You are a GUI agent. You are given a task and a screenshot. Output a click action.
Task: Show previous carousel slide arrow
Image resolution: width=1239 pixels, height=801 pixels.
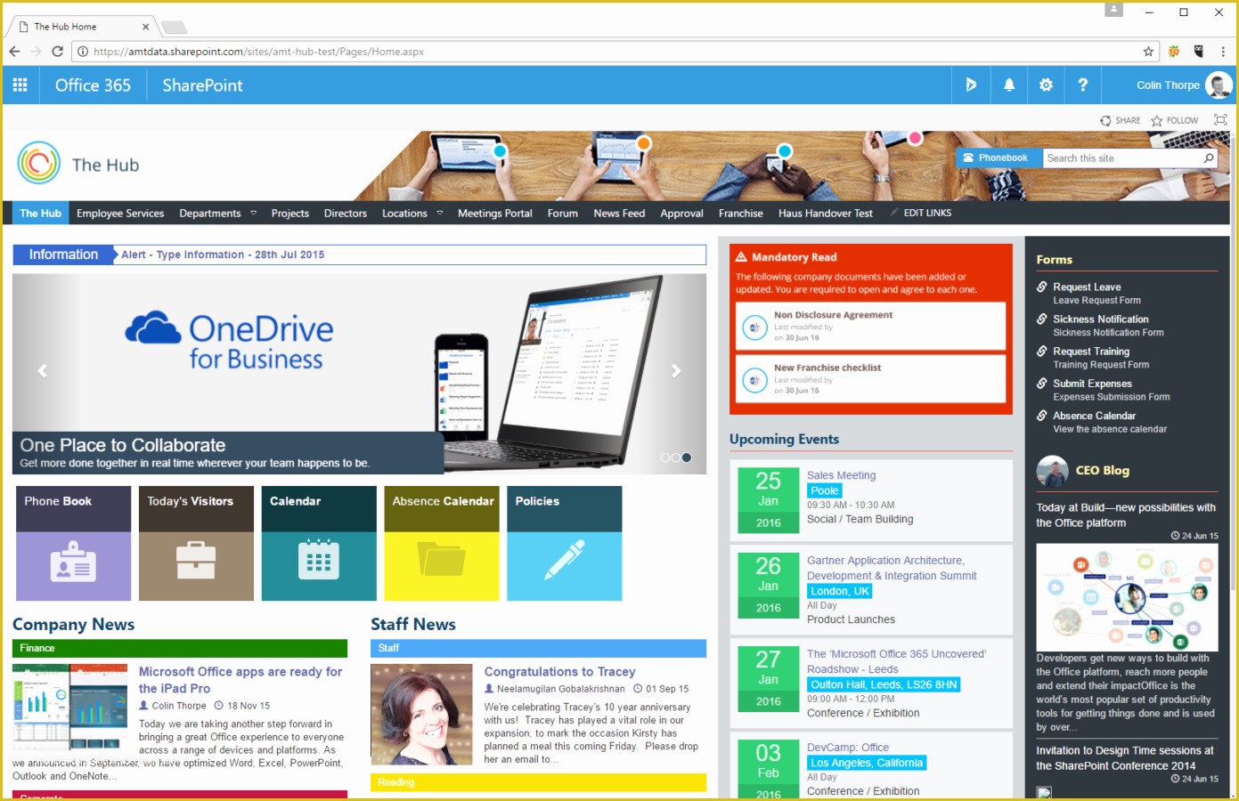[x=42, y=371]
